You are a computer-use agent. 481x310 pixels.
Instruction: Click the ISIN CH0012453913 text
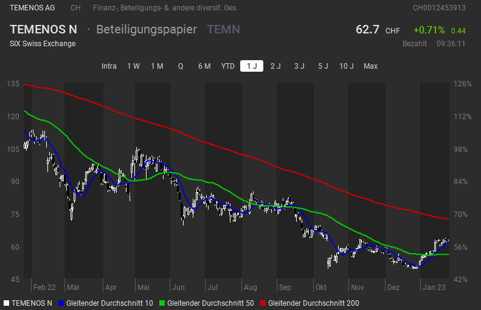click(439, 8)
